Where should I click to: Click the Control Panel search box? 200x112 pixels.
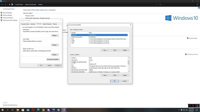181,4
